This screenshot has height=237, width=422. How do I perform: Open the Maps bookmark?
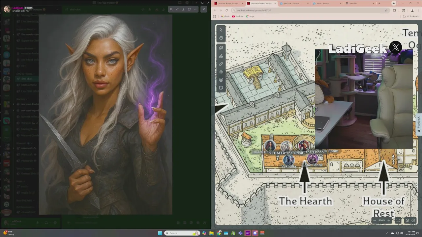[250, 16]
